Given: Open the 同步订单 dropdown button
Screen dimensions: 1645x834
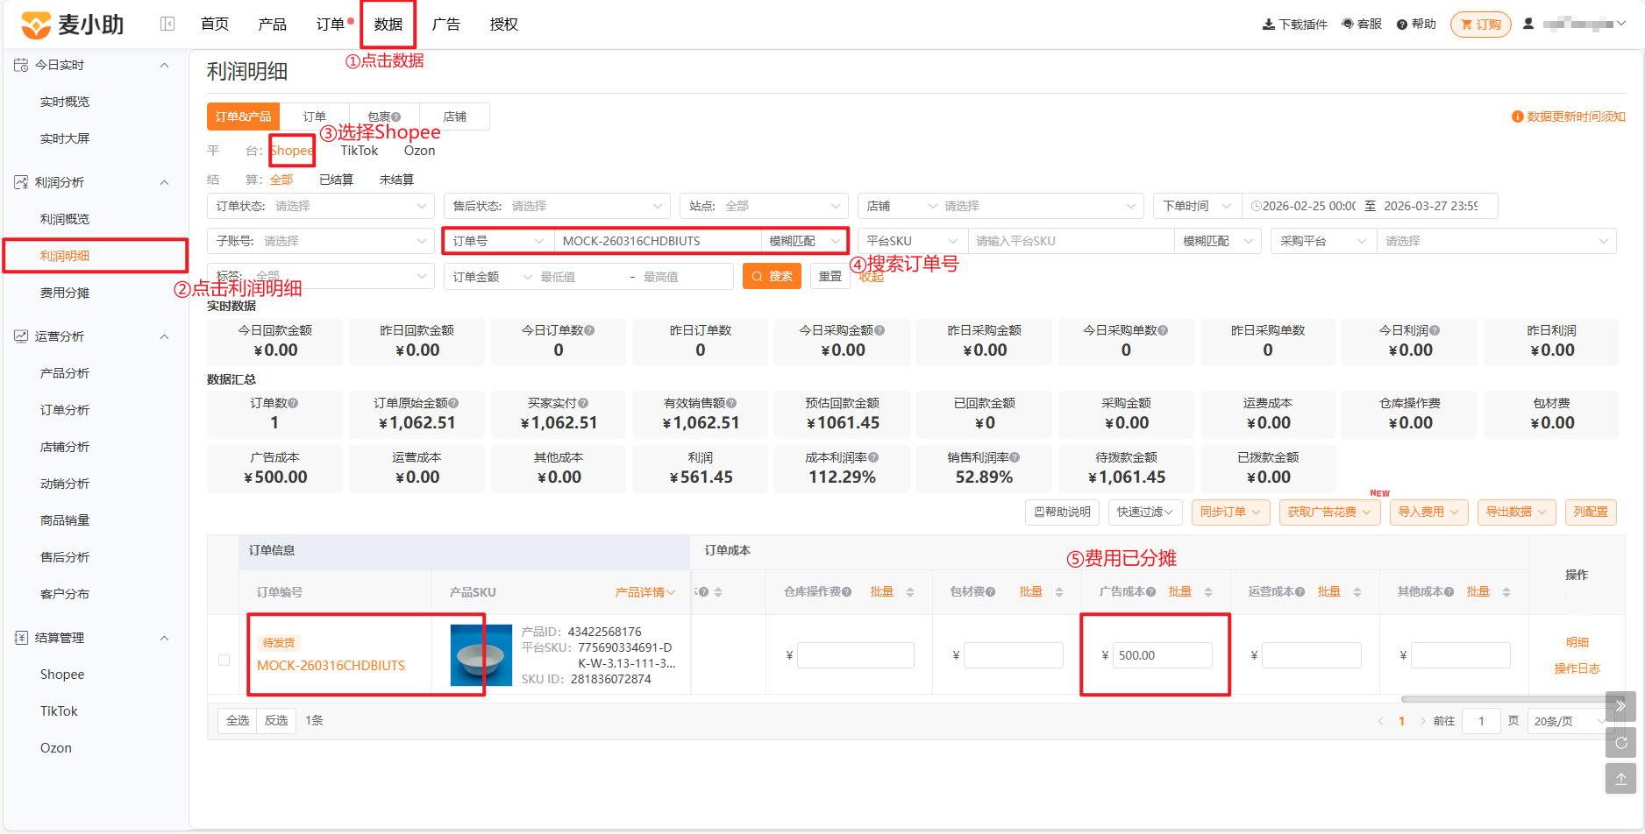Looking at the screenshot, I should [x=1230, y=512].
